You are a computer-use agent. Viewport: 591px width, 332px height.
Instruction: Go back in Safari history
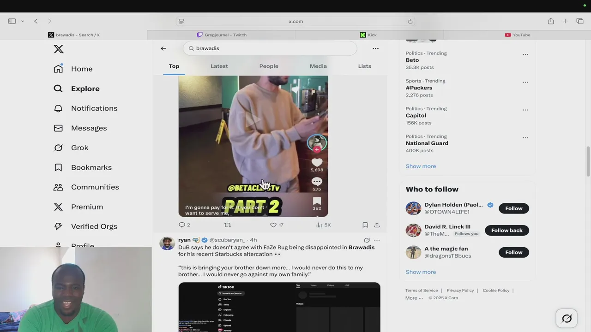36,21
